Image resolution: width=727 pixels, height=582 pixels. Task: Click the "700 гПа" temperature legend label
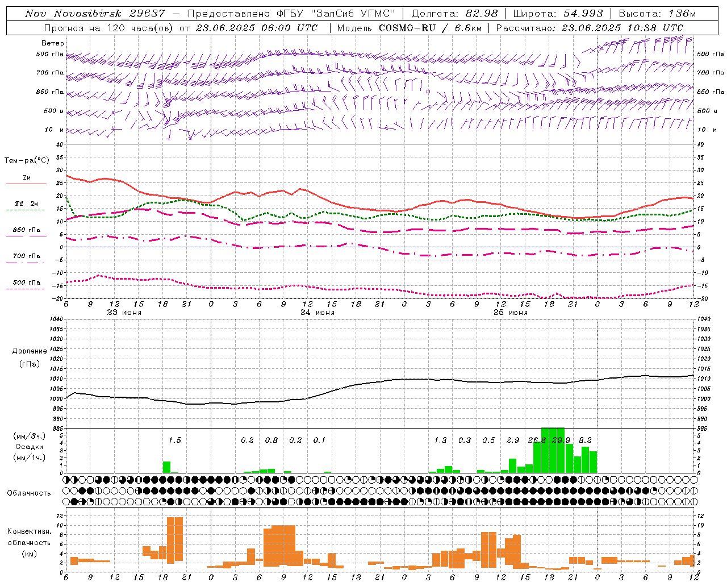[27, 256]
